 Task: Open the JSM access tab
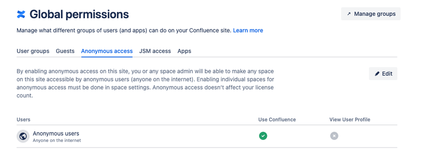click(155, 51)
